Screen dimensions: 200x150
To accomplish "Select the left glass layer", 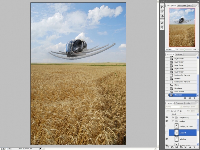I will [183, 139].
